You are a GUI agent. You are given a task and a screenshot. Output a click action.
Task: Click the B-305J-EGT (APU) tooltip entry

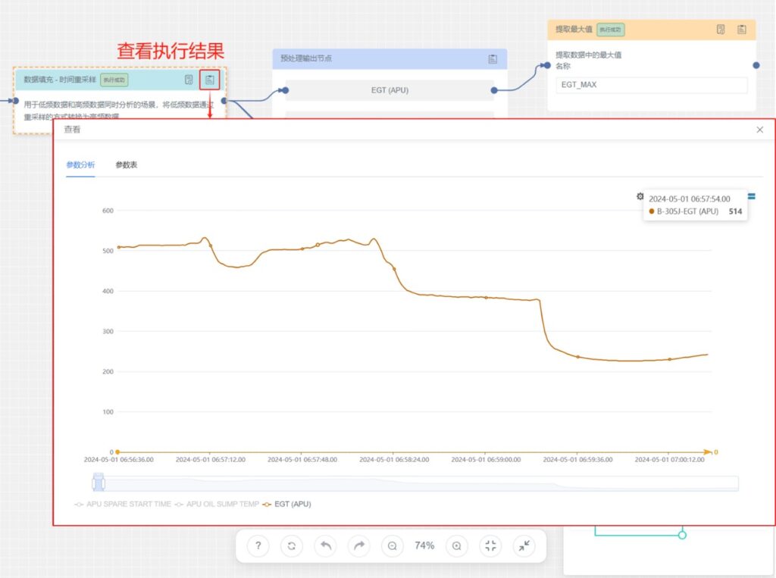coord(696,211)
